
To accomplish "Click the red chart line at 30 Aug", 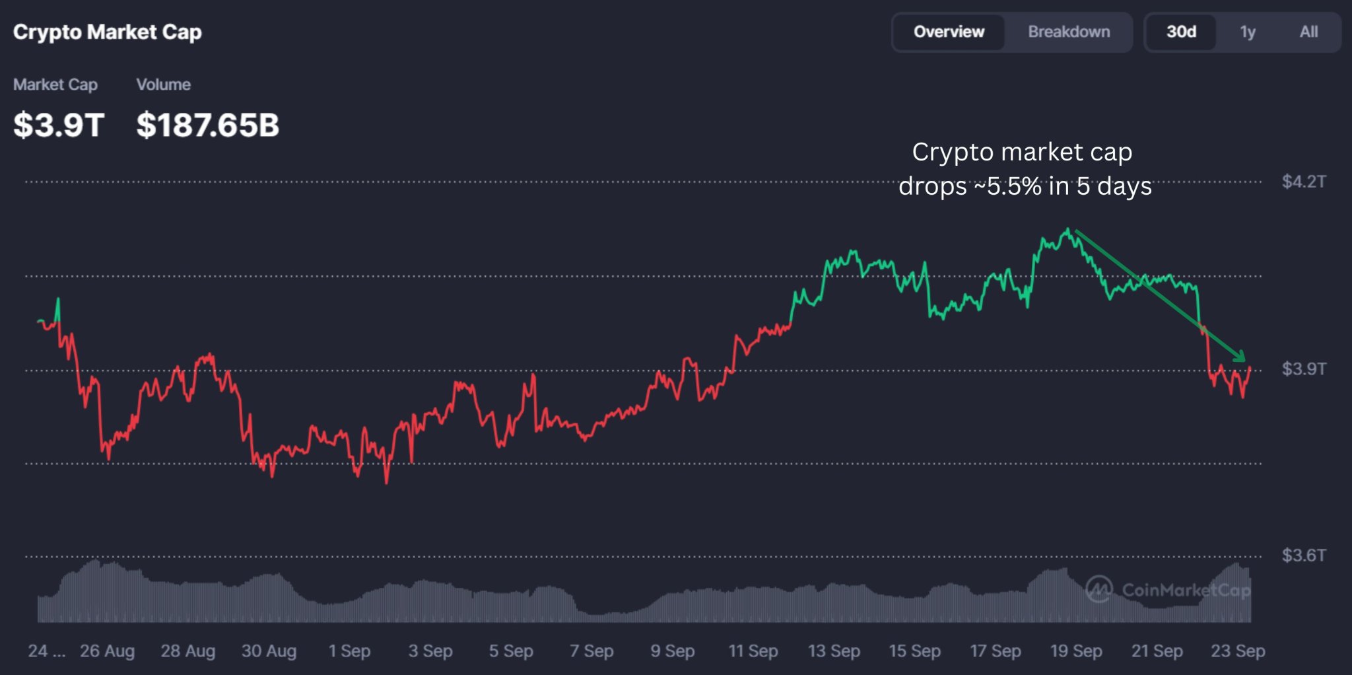I will click(x=269, y=462).
